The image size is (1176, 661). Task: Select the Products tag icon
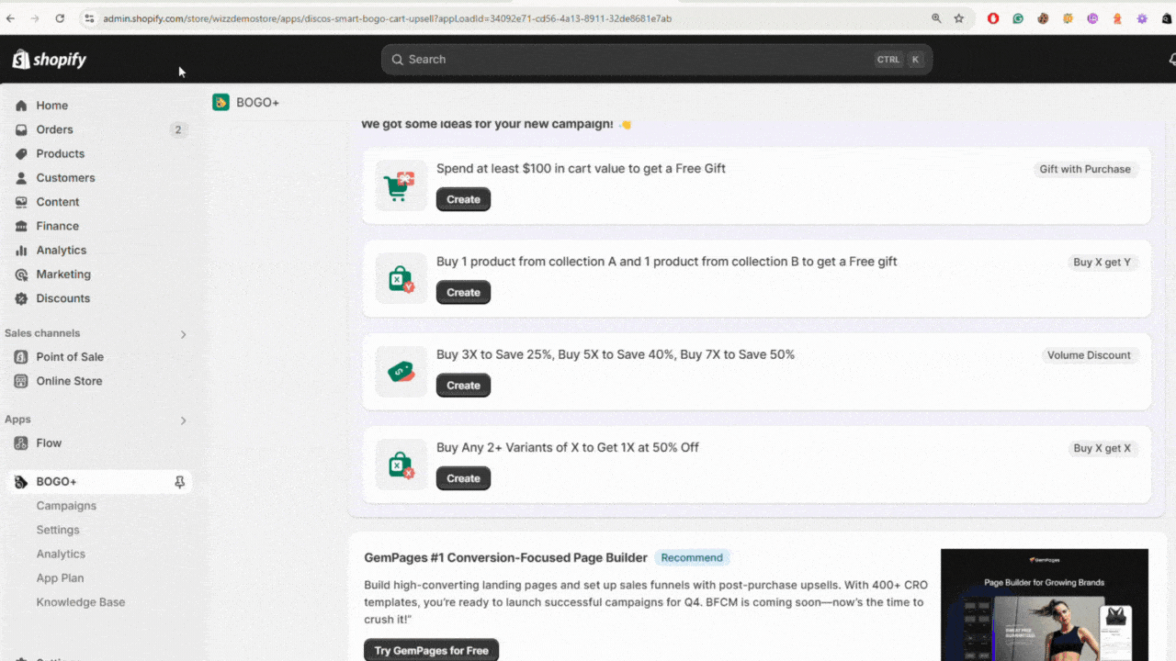click(21, 153)
